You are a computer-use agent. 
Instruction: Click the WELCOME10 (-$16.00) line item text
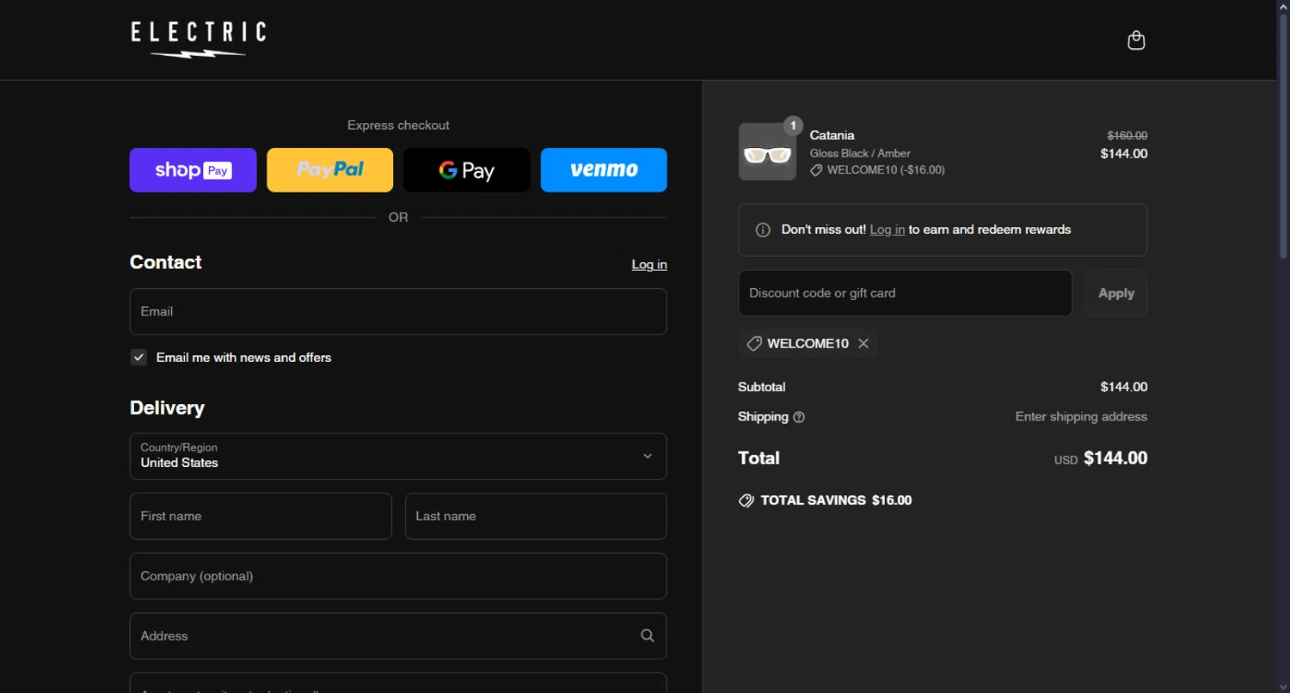886,170
